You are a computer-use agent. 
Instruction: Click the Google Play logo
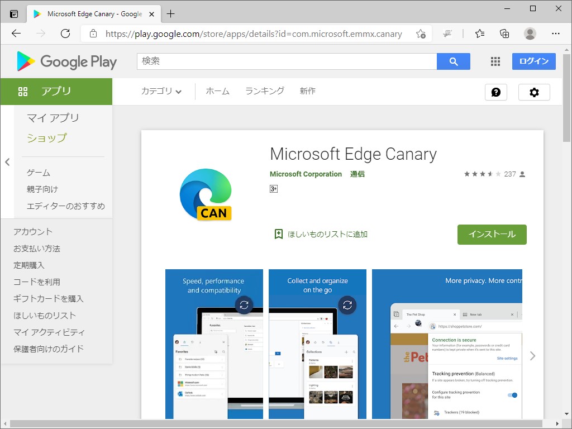(x=65, y=61)
